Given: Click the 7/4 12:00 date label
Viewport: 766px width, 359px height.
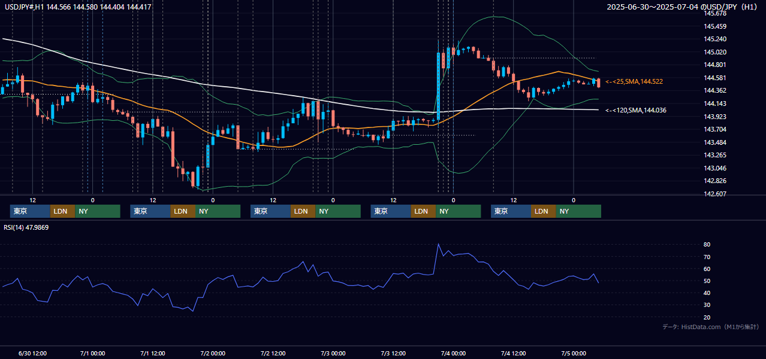Looking at the screenshot, I should [x=514, y=353].
